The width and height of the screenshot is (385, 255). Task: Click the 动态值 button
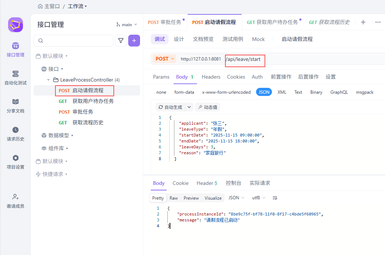click(x=208, y=107)
